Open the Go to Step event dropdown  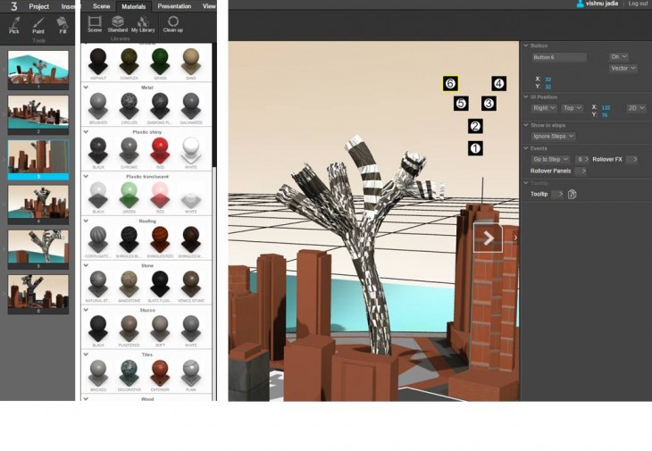pos(551,159)
